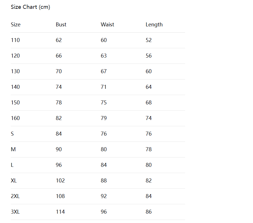This screenshot has height=223, width=253.
Task: Select the Waist column header
Action: (x=107, y=24)
